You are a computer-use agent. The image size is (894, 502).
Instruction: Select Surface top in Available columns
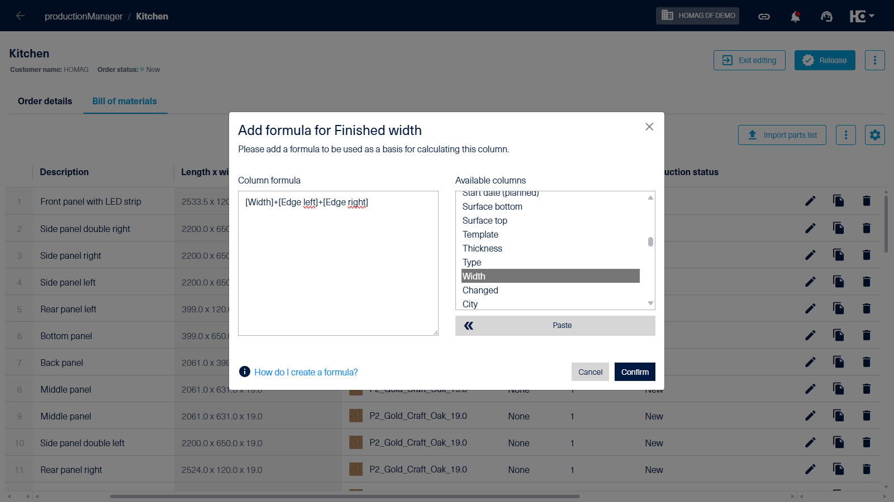pyautogui.click(x=550, y=220)
